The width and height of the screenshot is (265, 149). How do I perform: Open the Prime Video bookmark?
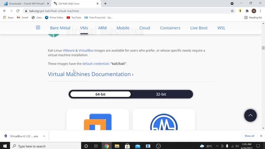(54, 17)
